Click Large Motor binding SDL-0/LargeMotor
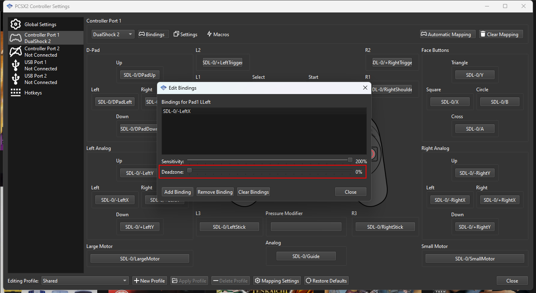The image size is (536, 293). click(x=139, y=258)
